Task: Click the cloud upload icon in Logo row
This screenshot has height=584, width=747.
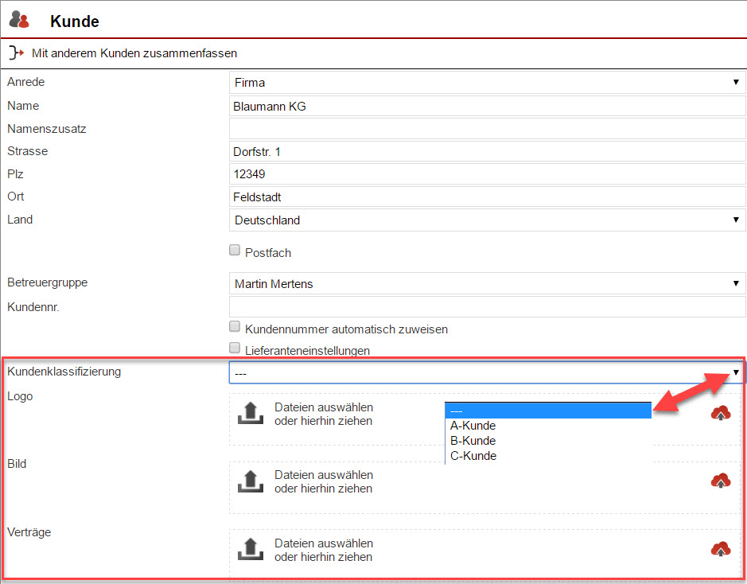Action: (x=721, y=413)
